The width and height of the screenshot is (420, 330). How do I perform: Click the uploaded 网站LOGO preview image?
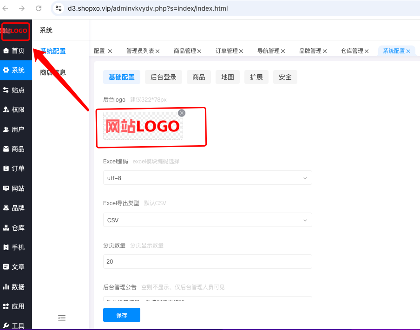point(143,126)
